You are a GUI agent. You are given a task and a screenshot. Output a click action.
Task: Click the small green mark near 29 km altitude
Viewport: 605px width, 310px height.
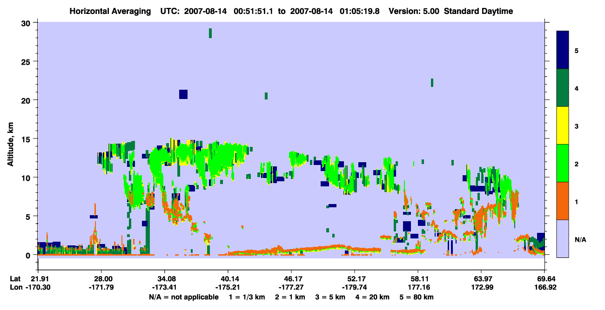coord(210,33)
